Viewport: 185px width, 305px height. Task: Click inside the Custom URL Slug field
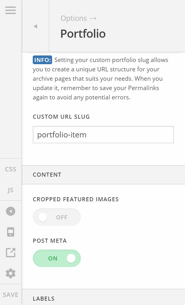[x=103, y=135]
